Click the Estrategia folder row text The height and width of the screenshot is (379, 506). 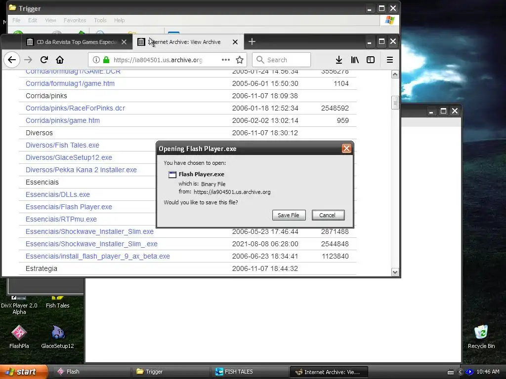pyautogui.click(x=42, y=269)
